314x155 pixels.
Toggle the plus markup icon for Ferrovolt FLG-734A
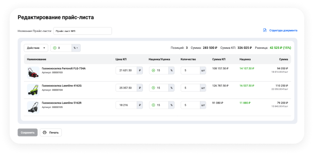coord(153,70)
